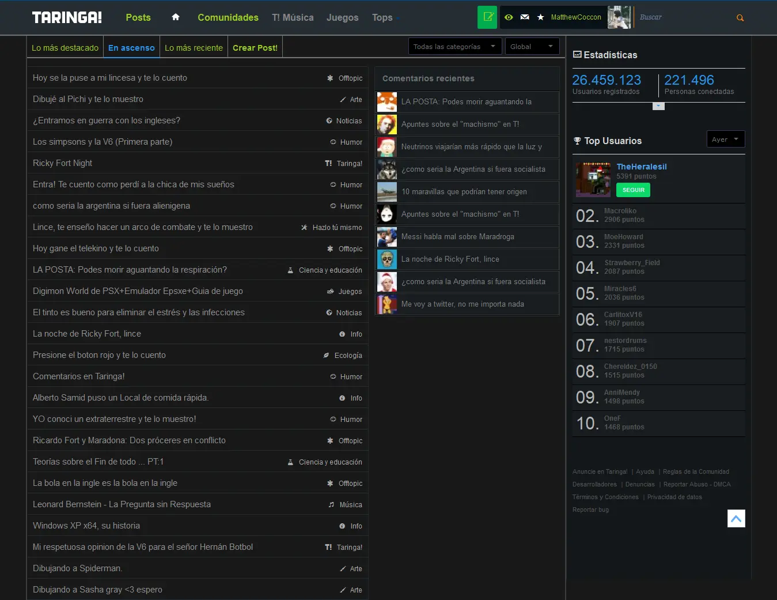The image size is (777, 600).
Task: Click avatar next to Neutrinos comment
Action: (x=387, y=147)
